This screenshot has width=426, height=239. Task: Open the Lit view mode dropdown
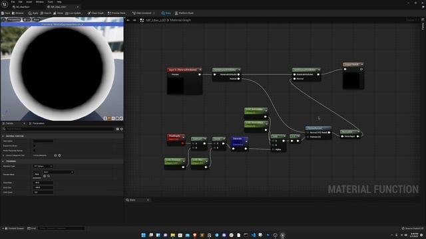[x=27, y=19]
